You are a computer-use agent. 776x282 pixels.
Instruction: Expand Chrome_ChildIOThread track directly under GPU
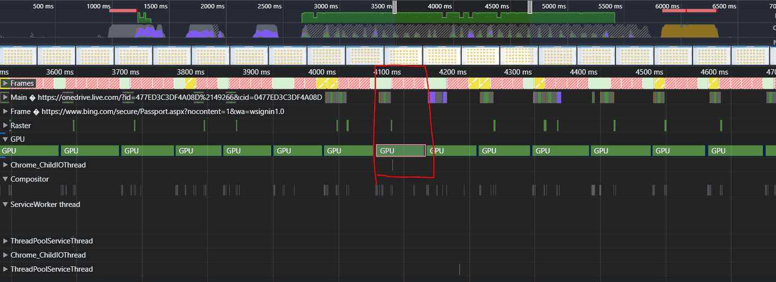tap(5, 165)
